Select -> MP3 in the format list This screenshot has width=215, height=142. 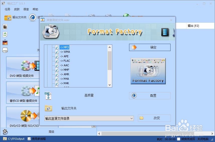pos(64,47)
